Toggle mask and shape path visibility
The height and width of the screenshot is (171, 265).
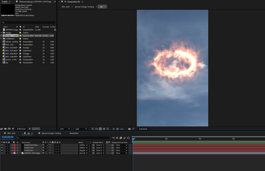(100, 129)
